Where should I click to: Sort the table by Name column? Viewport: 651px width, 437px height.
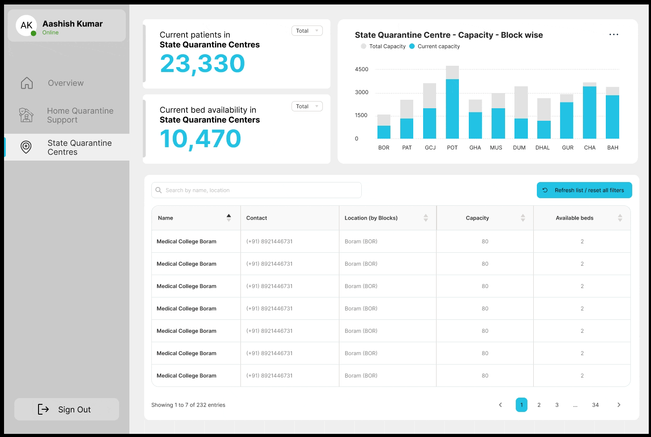229,218
